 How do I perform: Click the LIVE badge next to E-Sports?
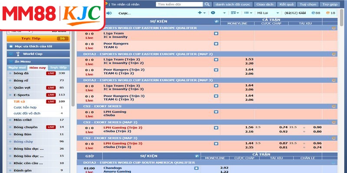coord(51,95)
